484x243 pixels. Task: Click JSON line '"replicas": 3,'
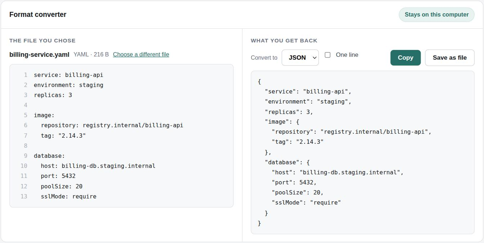coord(289,112)
